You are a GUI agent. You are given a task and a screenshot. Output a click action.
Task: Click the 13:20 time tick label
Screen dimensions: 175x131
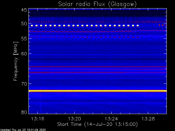[74, 119]
